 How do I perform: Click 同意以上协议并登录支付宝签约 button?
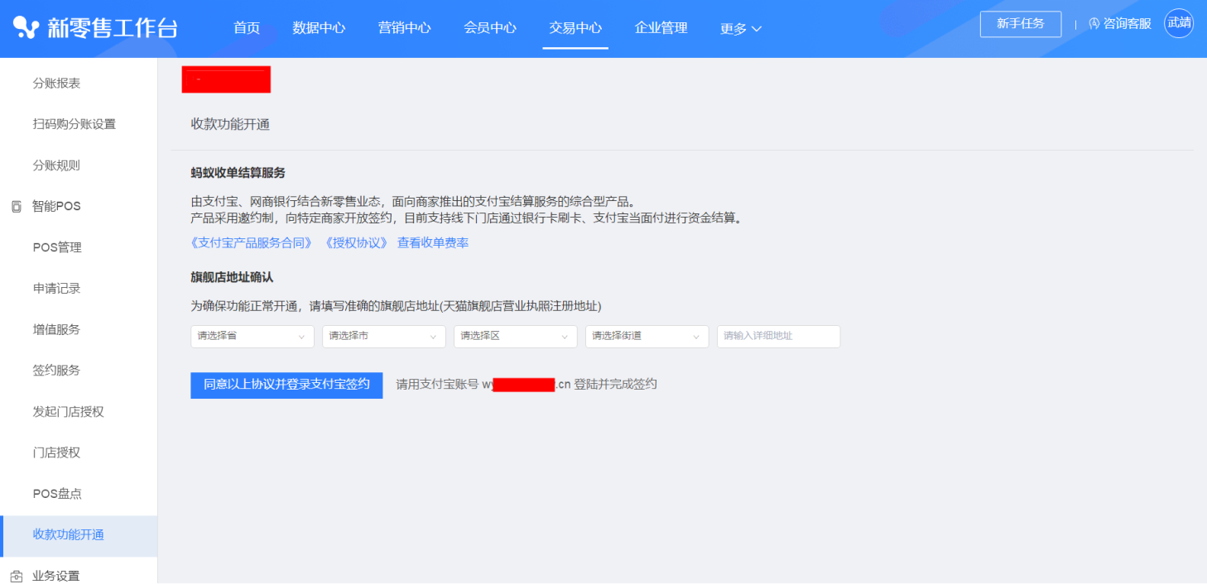(x=286, y=385)
